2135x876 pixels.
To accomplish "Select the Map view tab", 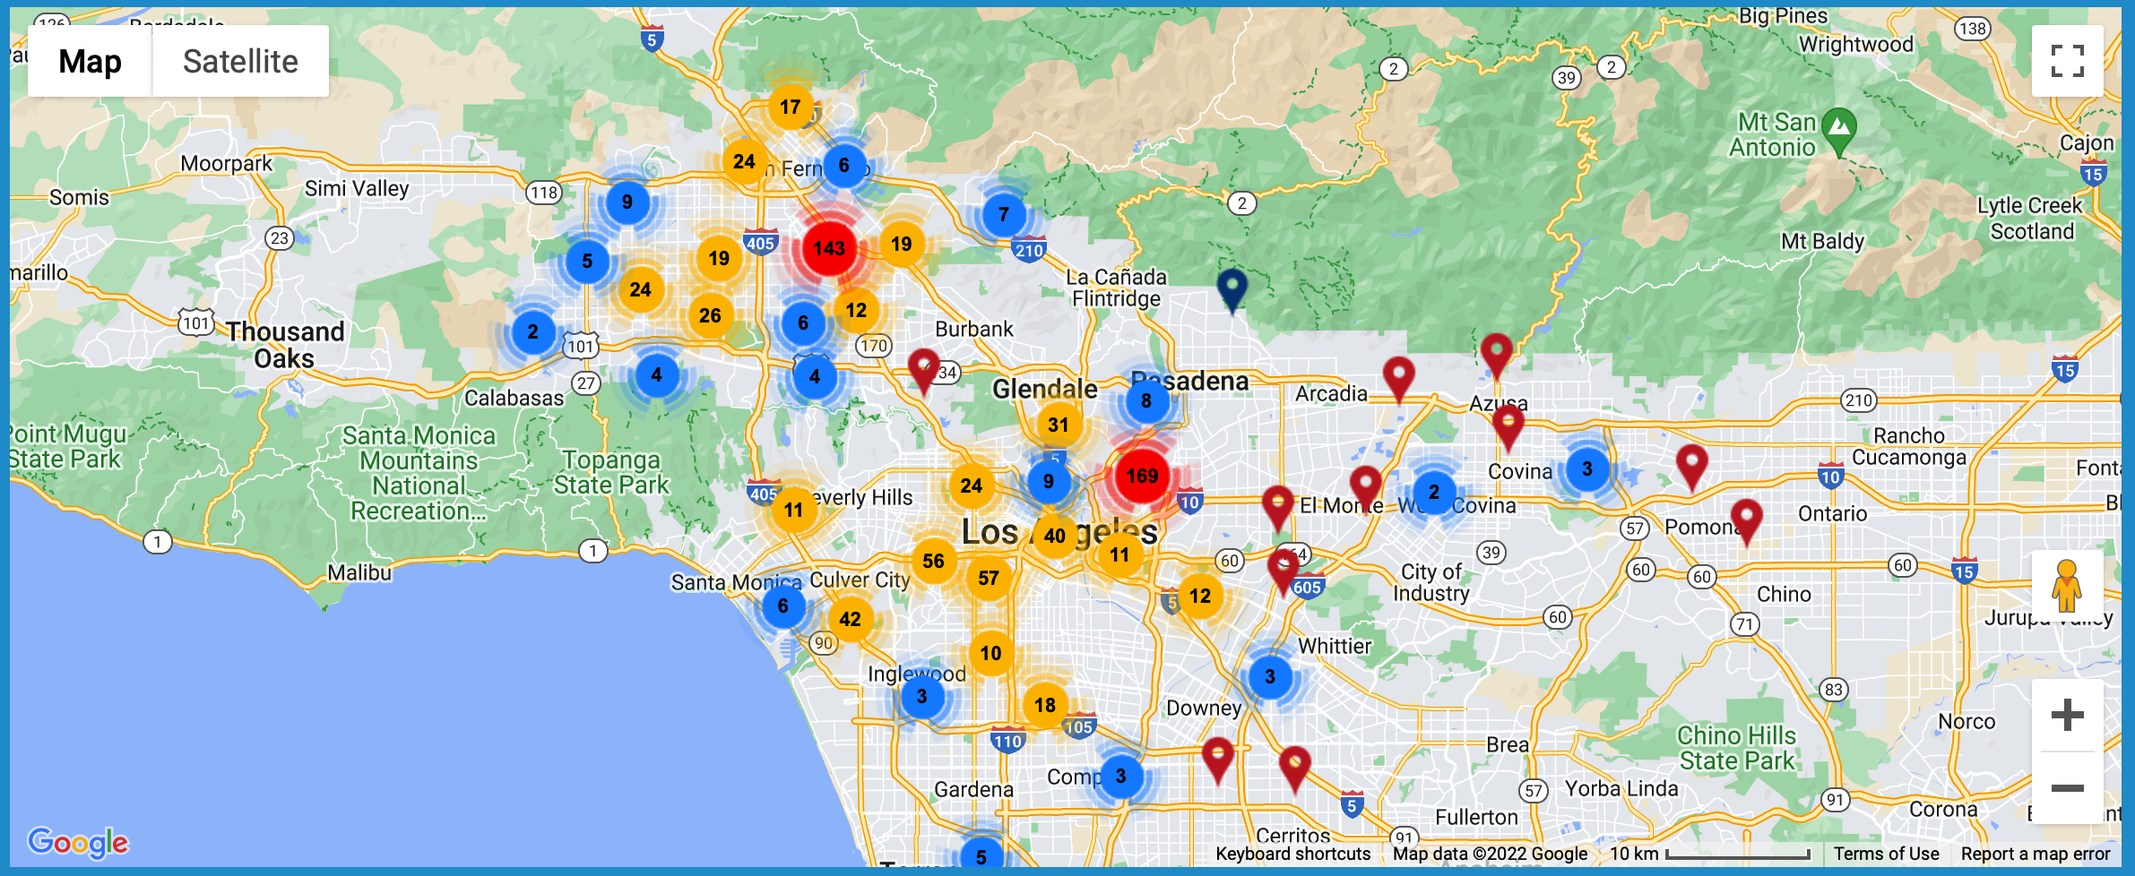I will pos(90,61).
